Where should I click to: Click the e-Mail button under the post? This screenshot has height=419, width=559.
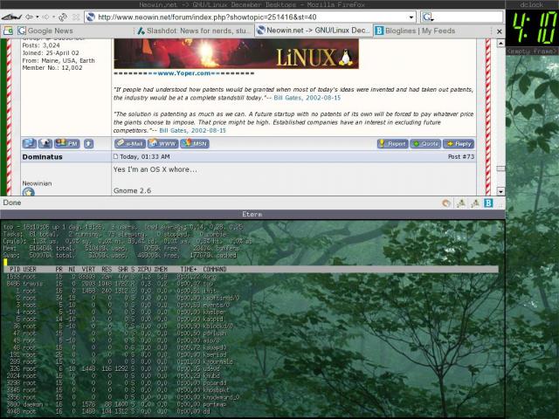point(130,143)
